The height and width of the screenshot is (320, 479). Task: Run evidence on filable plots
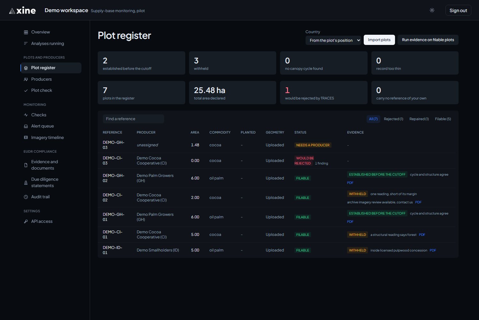click(x=428, y=40)
